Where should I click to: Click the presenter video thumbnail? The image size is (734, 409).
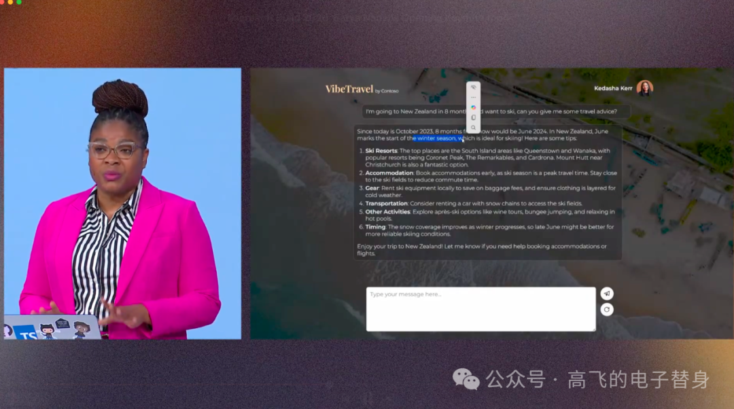coord(122,204)
